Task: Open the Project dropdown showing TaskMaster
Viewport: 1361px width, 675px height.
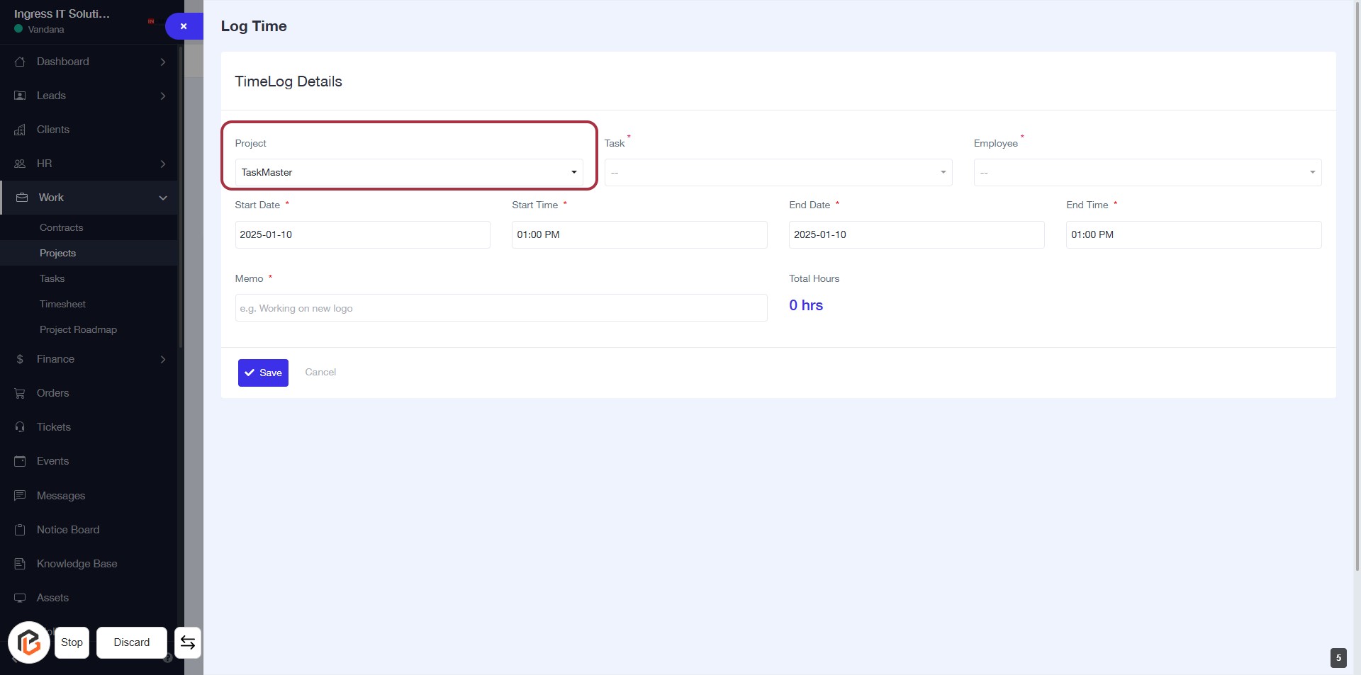Action: pos(408,172)
